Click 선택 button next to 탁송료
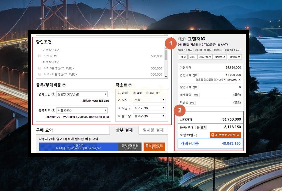Viewport: 282px width, 191px height. click(x=192, y=103)
